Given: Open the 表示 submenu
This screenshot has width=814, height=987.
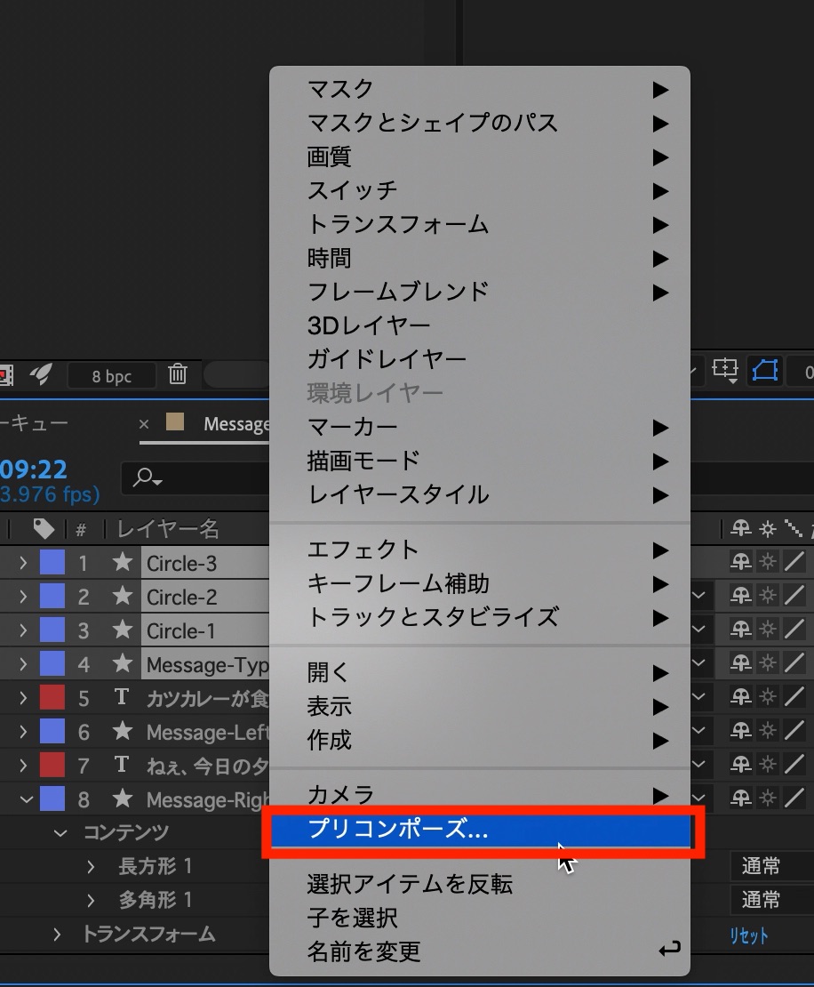Looking at the screenshot, I should [x=479, y=707].
